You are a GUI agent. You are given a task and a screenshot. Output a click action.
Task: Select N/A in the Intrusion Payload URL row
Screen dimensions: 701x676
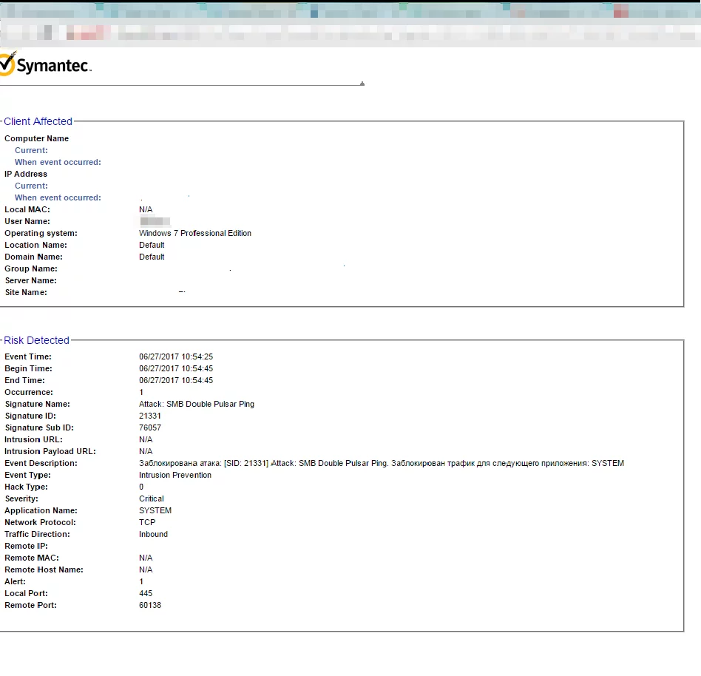pyautogui.click(x=146, y=452)
